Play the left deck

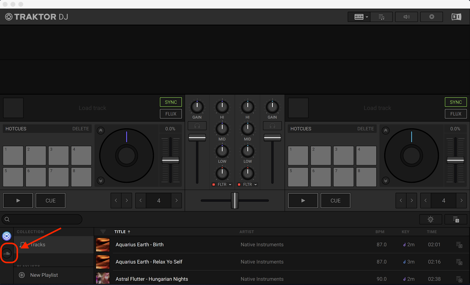tap(18, 201)
